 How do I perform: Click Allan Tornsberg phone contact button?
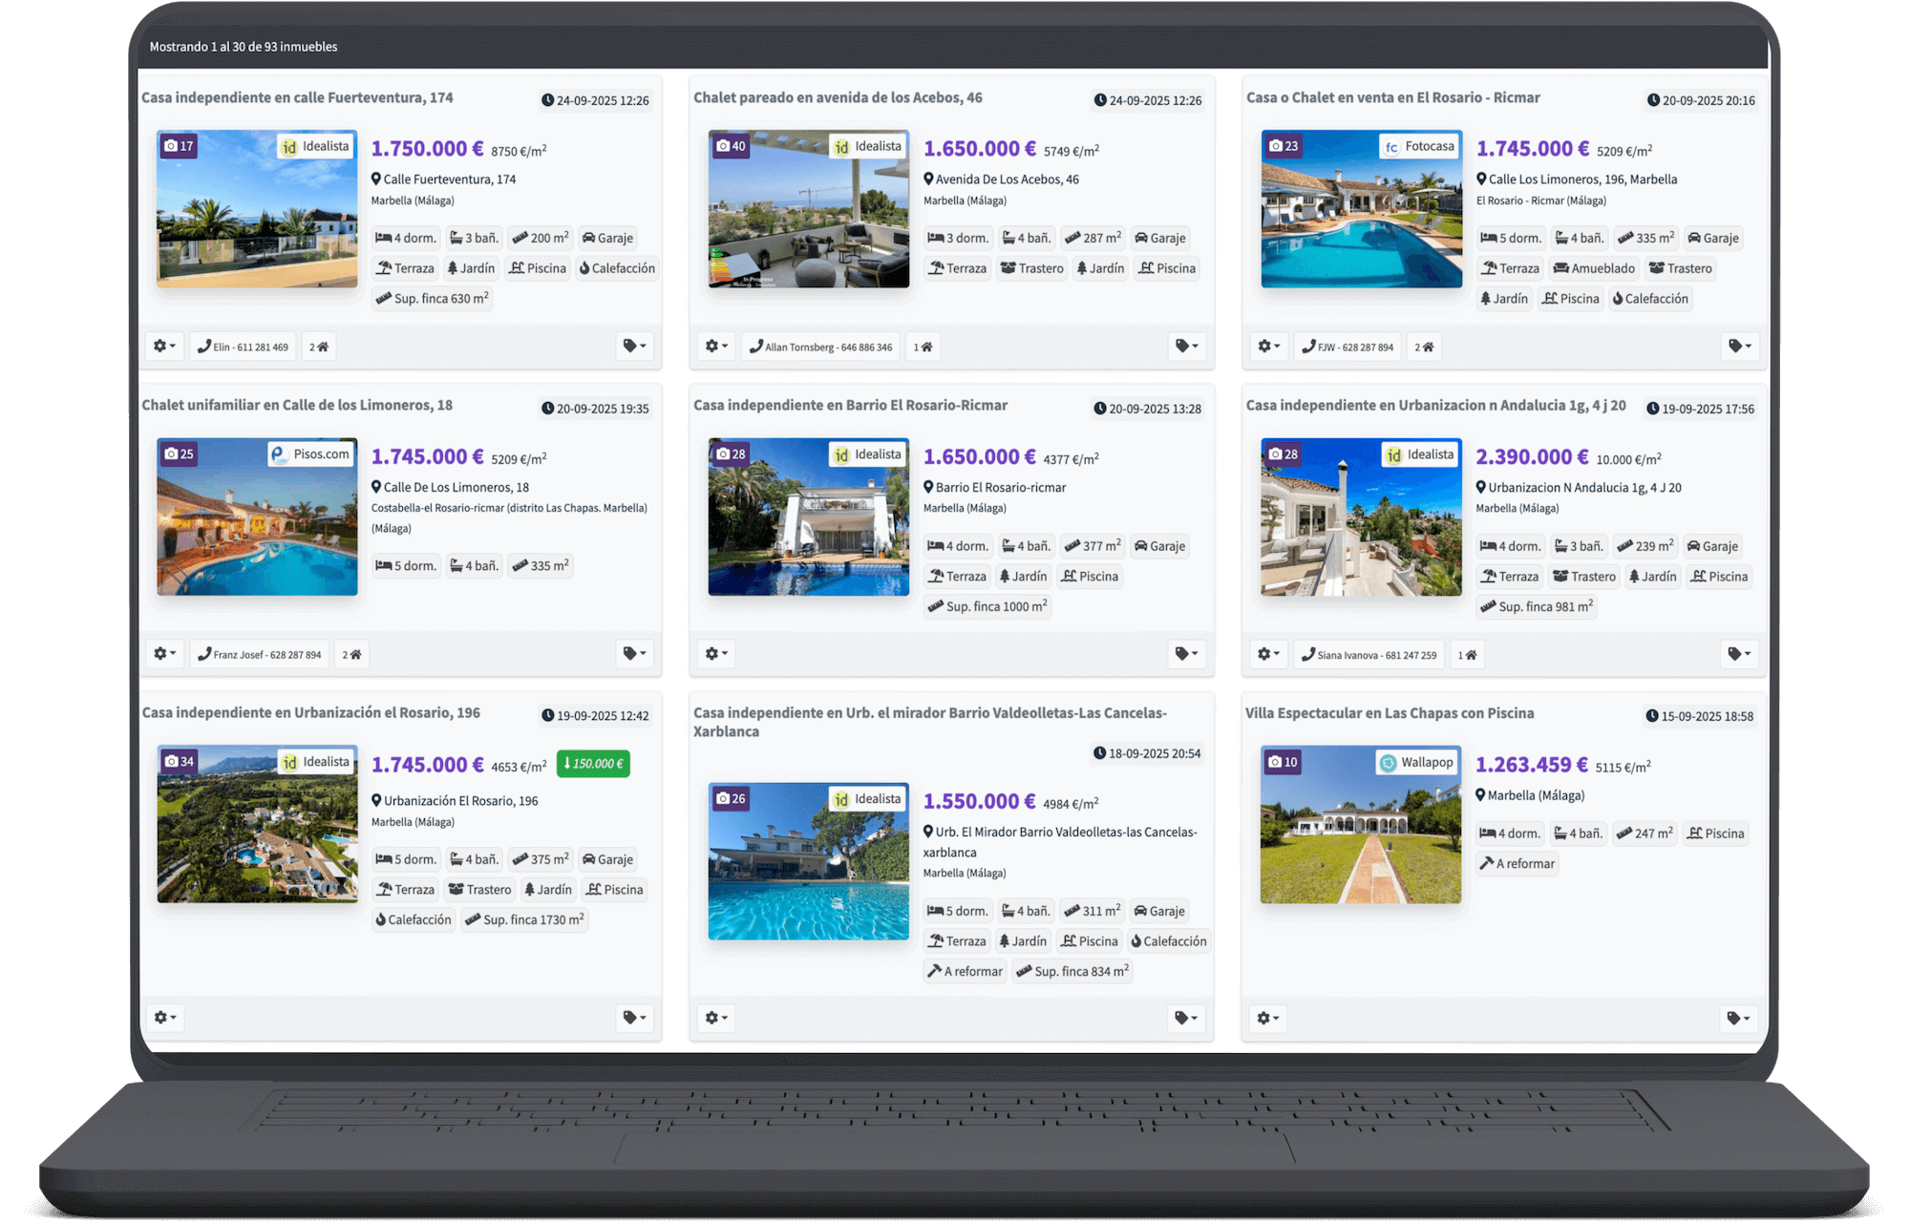tap(821, 347)
